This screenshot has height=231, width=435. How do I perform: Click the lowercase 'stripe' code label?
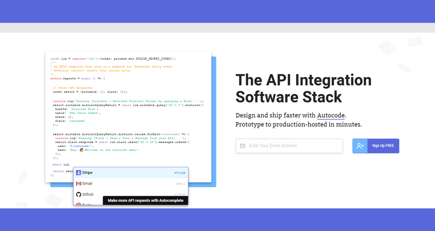[180, 173]
